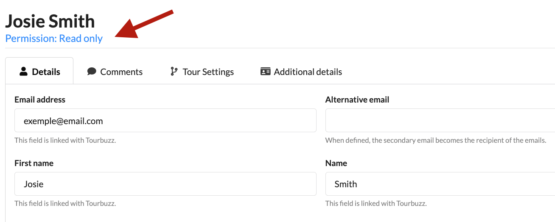Image resolution: width=555 pixels, height=222 pixels.
Task: Click the speech bubble Comments icon
Action: tap(92, 72)
